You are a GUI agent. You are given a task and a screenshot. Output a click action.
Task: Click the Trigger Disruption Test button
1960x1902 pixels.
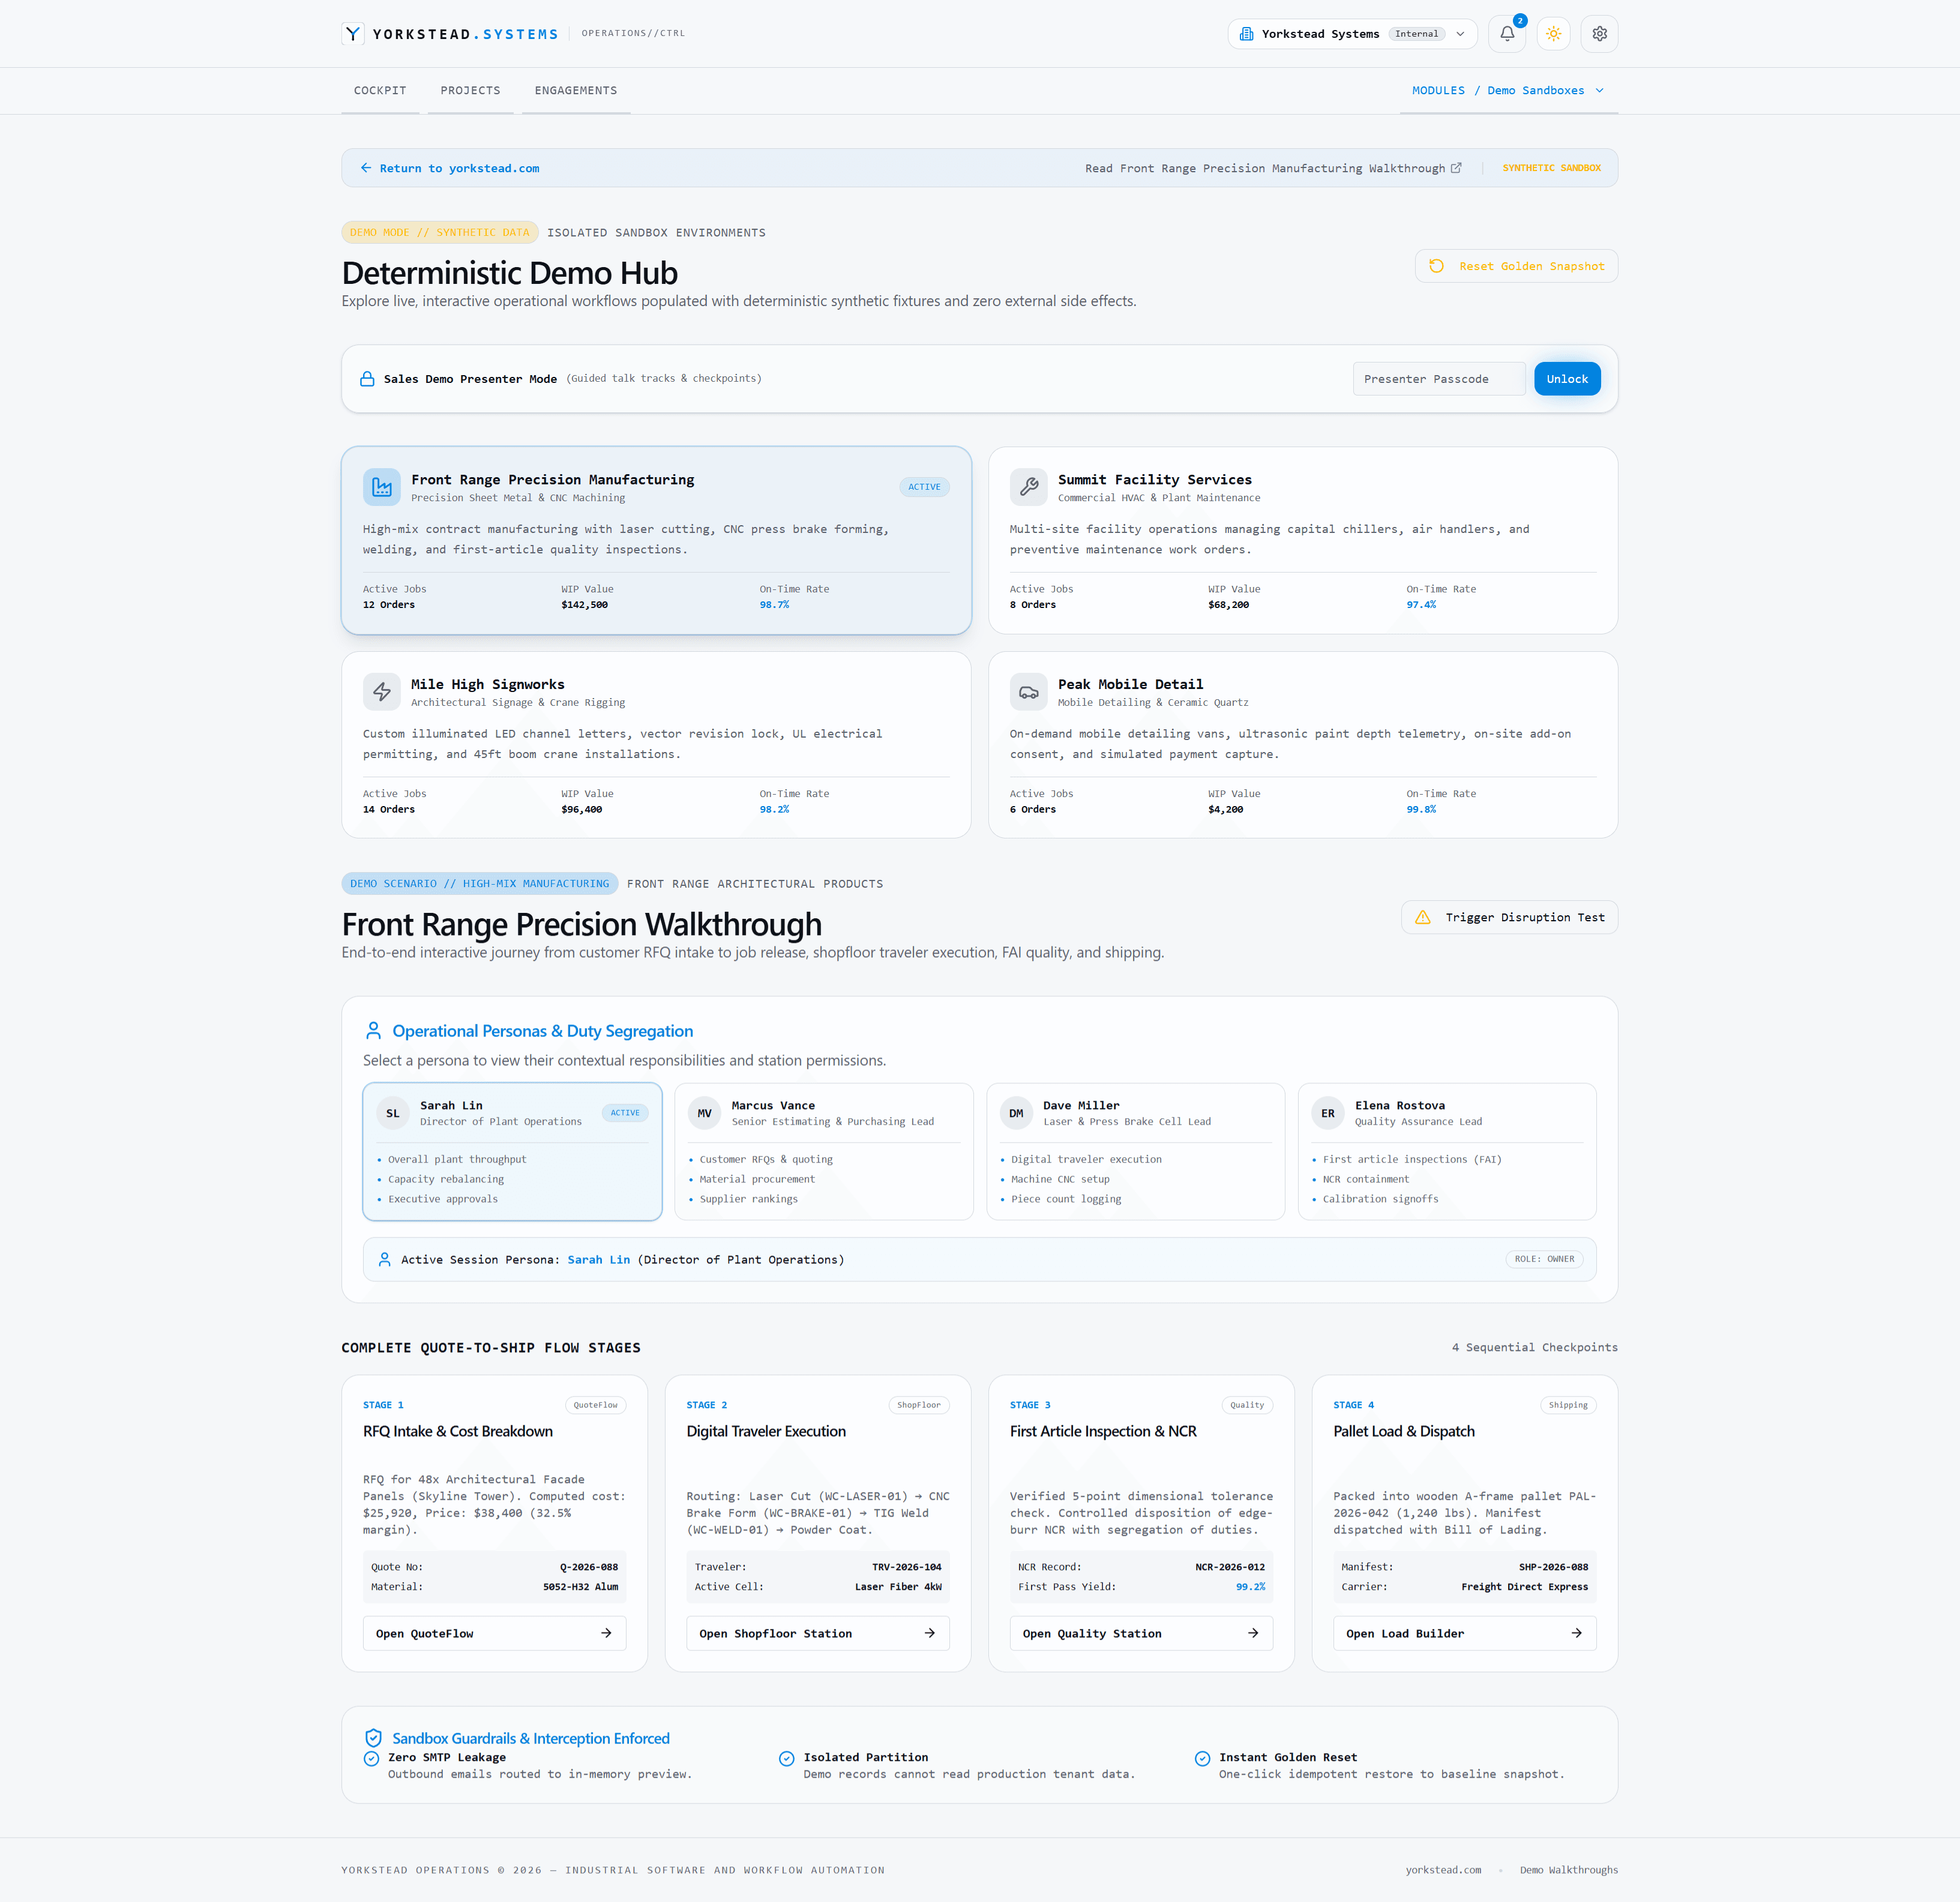[1509, 917]
